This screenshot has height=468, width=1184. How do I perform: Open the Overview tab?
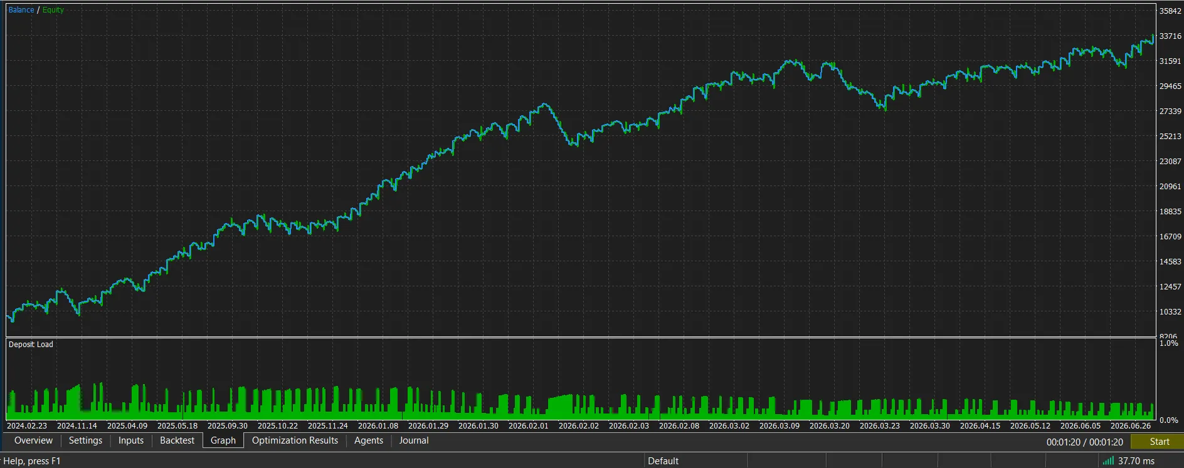(33, 440)
